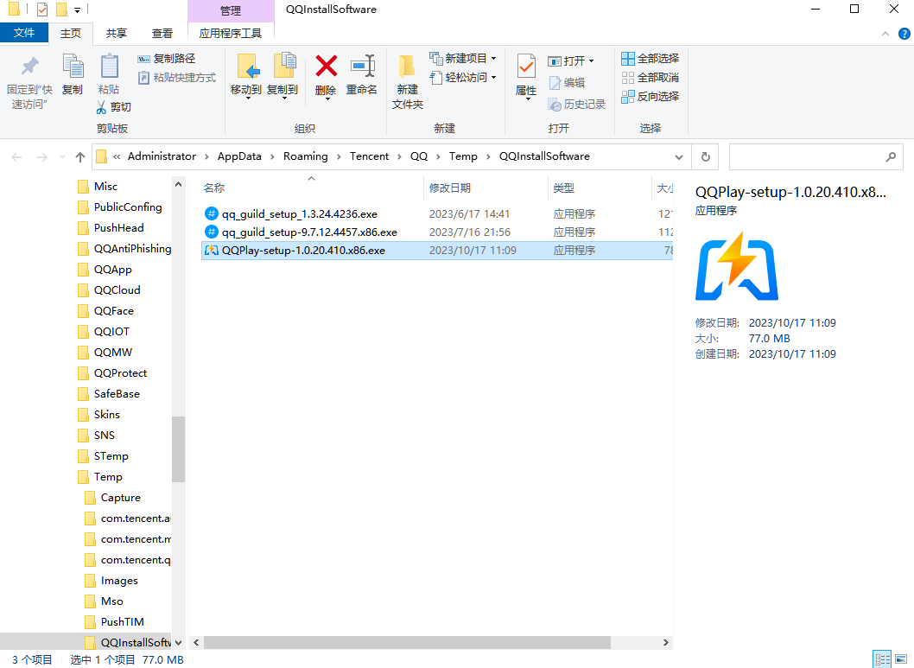Image resolution: width=914 pixels, height=668 pixels.
Task: Click Tencent in the breadcrumb
Action: 369,156
